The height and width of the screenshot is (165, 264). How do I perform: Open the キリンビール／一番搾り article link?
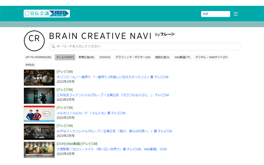(113, 77)
